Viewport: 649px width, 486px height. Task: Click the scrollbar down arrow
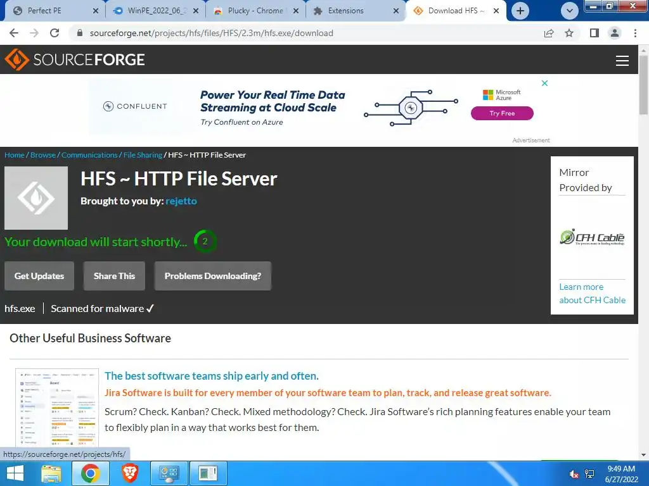tap(643, 455)
